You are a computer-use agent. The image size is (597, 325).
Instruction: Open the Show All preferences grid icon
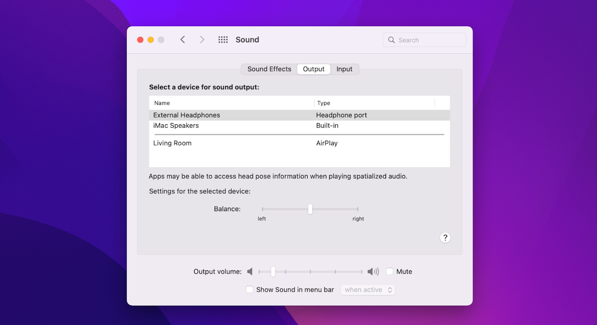(223, 39)
